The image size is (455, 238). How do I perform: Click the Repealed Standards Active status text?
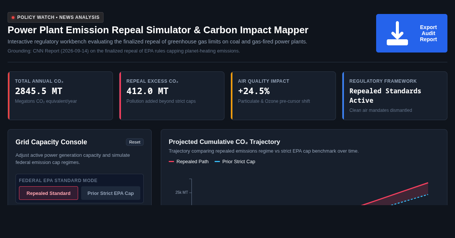point(385,96)
